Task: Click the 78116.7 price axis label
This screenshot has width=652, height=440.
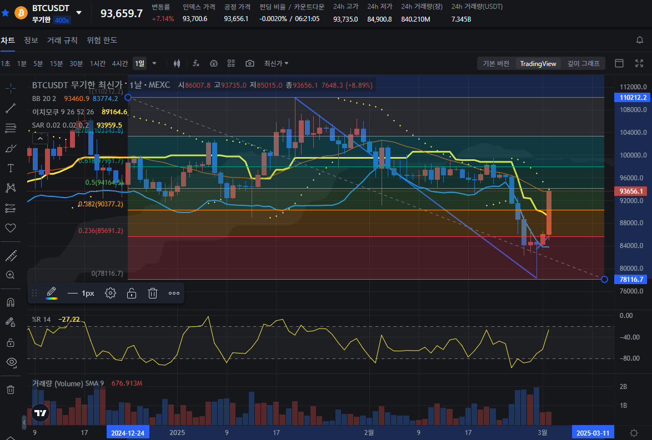Action: pyautogui.click(x=631, y=280)
